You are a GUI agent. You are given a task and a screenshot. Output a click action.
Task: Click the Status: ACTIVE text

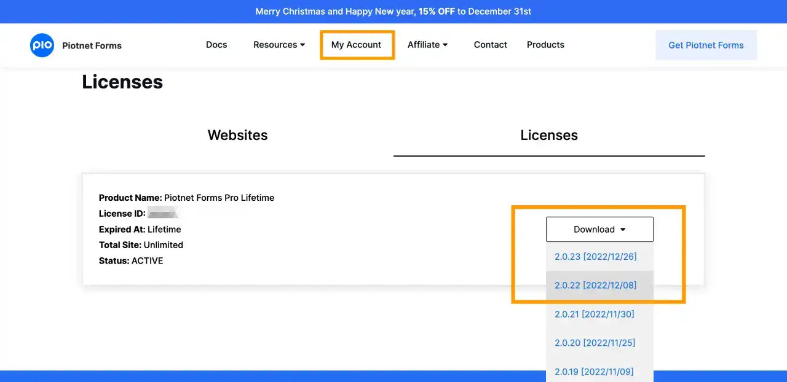[x=131, y=261]
